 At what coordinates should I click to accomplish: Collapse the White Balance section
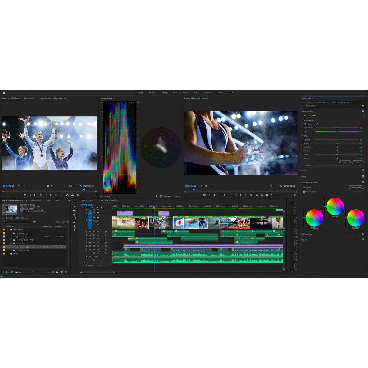[x=302, y=120]
